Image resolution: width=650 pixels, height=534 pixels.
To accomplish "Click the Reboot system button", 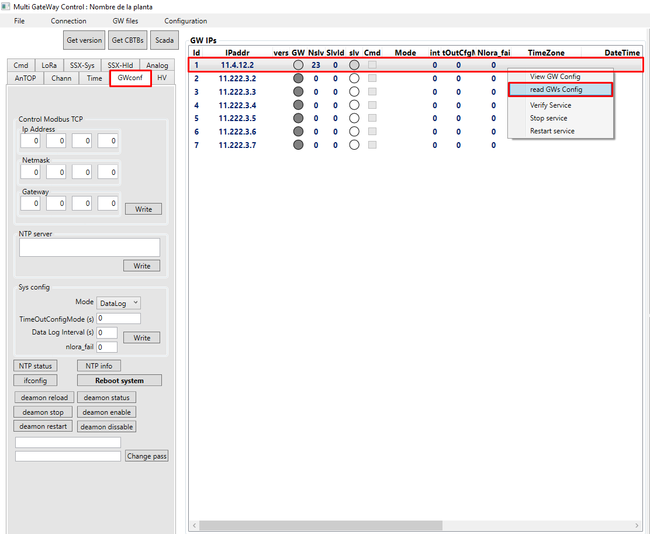I will pos(119,380).
